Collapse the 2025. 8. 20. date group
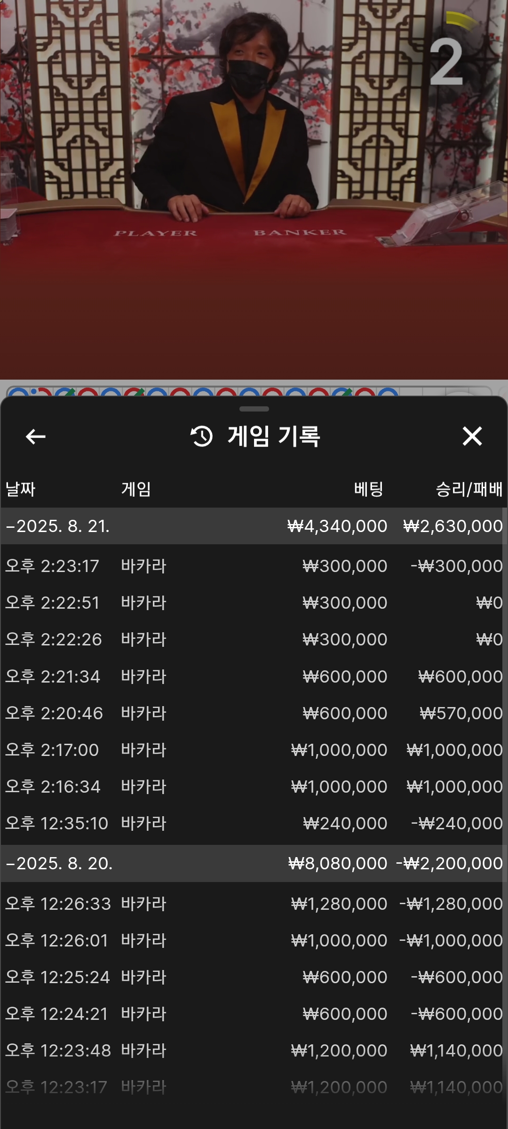Screen dimensions: 508x1129 coord(254,863)
